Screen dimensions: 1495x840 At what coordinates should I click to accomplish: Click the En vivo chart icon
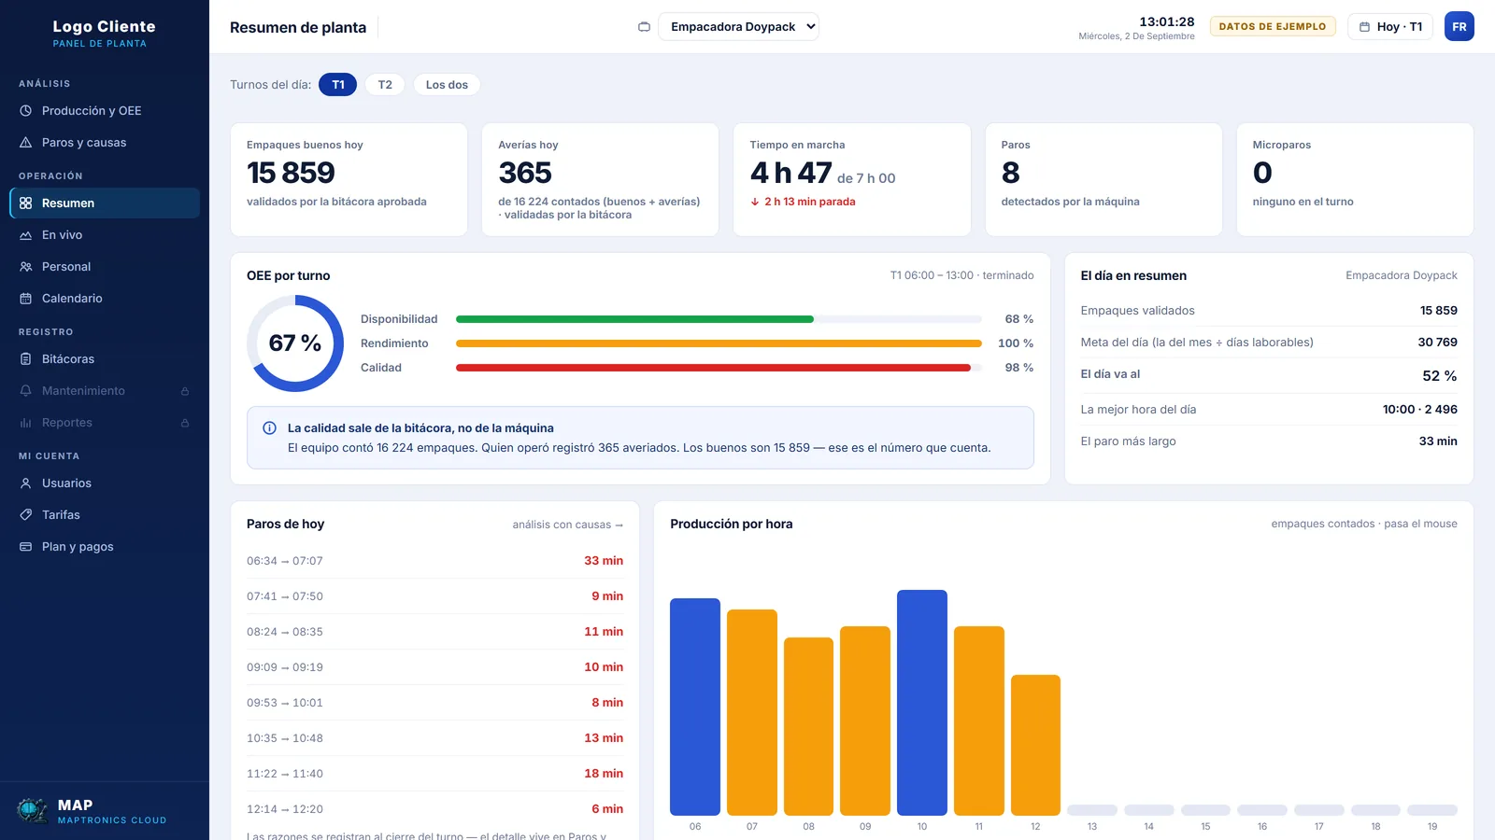tap(26, 235)
